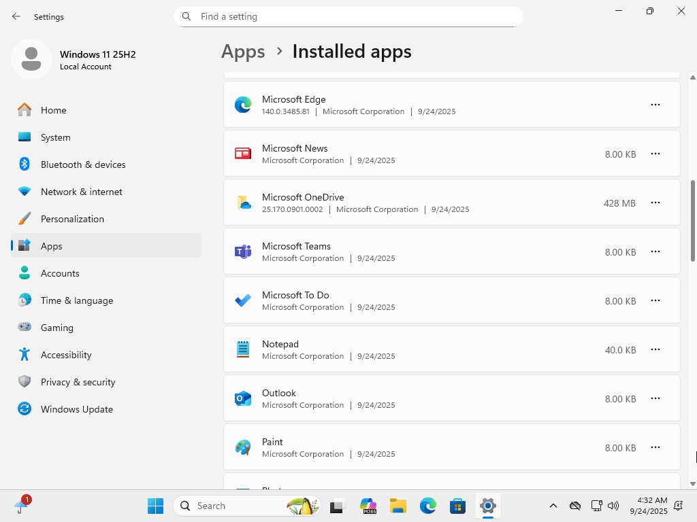Click the scrollbar down arrow
697x522 pixels.
(692, 484)
